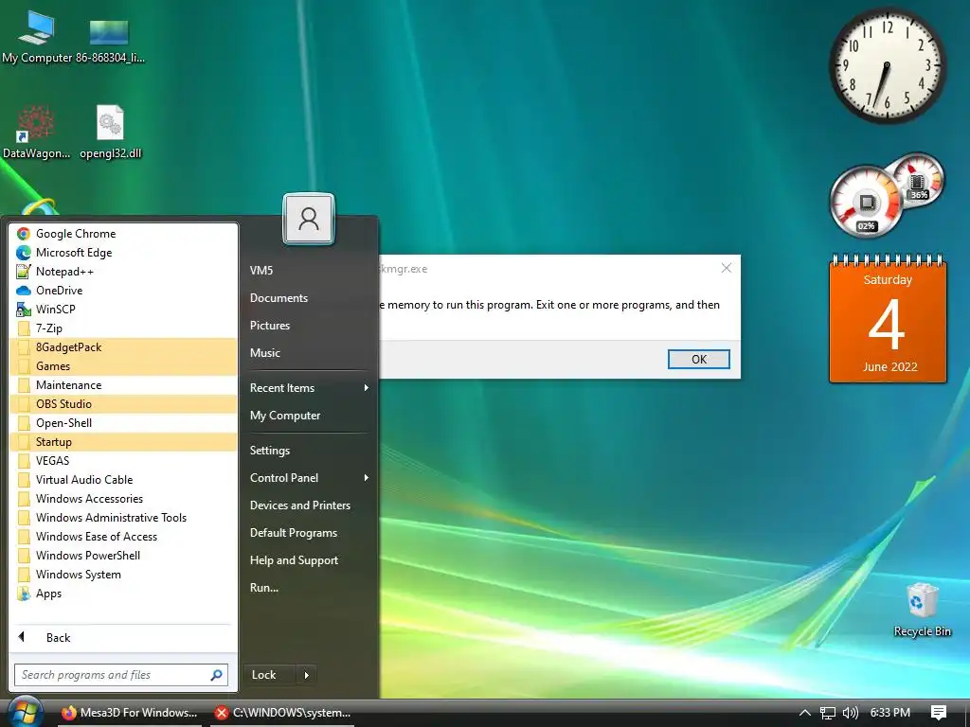Select the 86-868304 image file on desktop
The width and height of the screenshot is (970, 727).
(110, 40)
